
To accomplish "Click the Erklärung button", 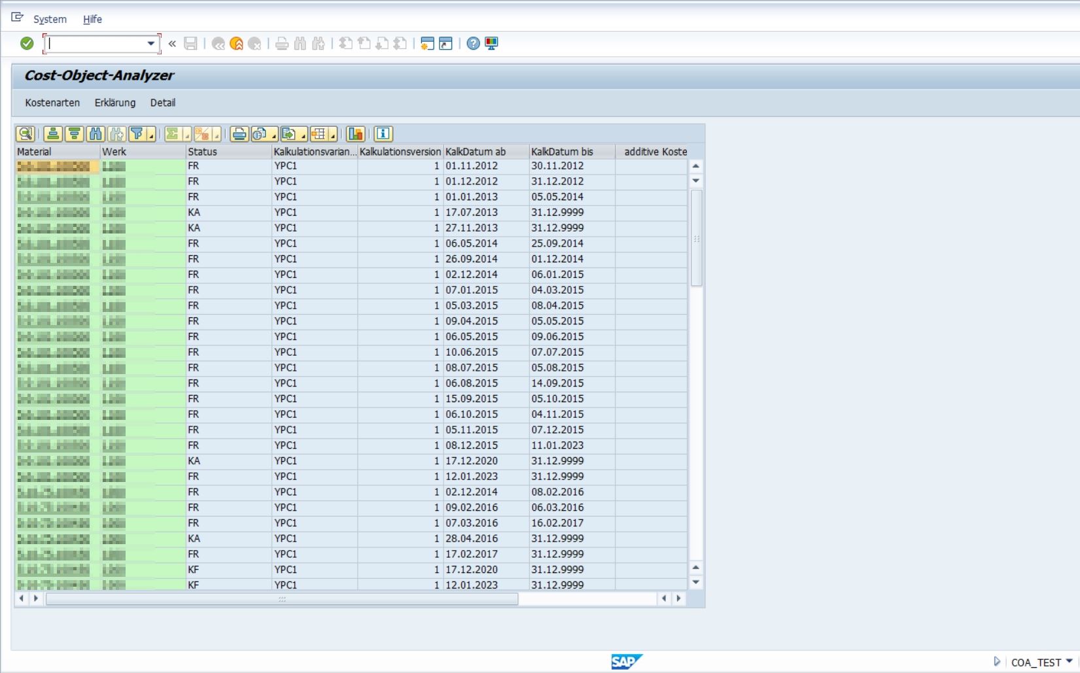I will (115, 103).
